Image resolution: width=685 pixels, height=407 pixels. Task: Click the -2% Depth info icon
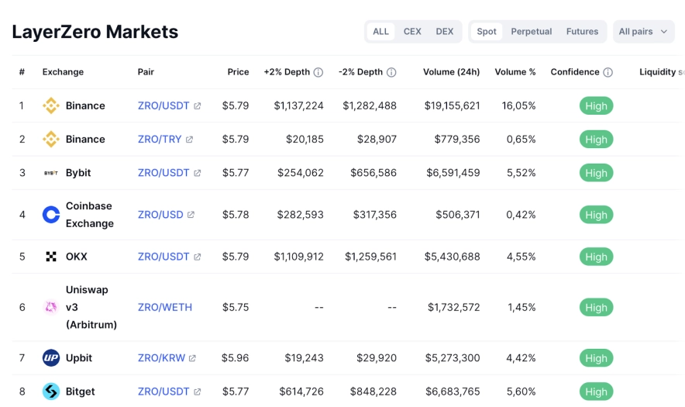(391, 72)
